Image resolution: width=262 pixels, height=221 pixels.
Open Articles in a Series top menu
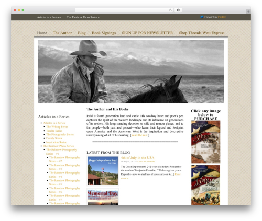[x=49, y=17]
